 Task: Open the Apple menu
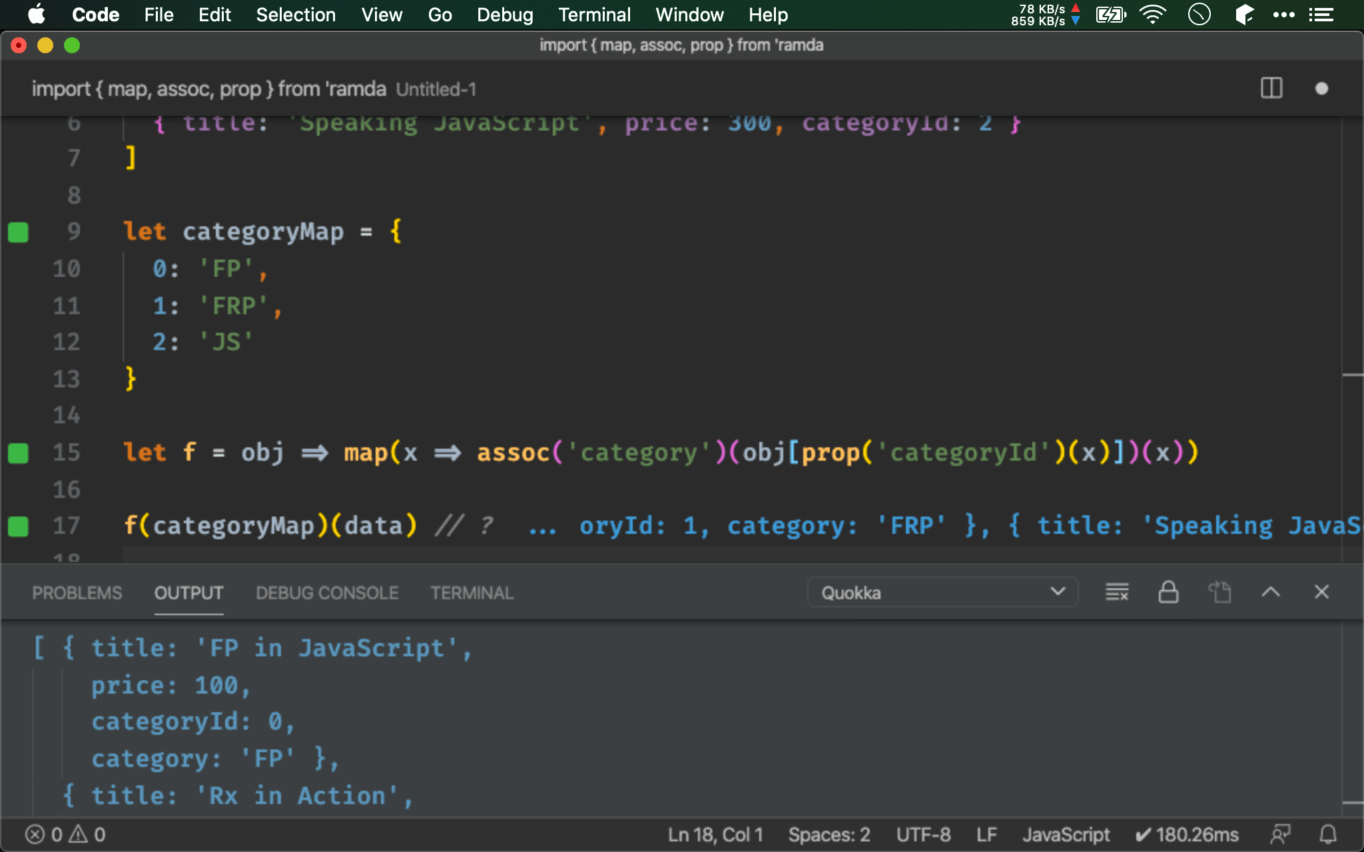point(37,14)
